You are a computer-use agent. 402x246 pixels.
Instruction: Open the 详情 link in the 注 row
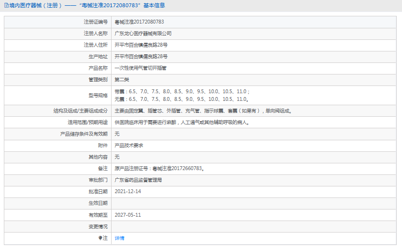(x=119, y=238)
